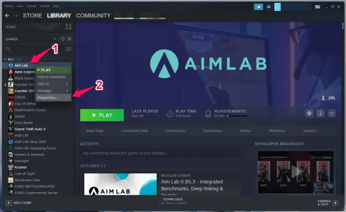Click the achievements badge icon
Viewport: 346px width, 212px height.
[208, 114]
